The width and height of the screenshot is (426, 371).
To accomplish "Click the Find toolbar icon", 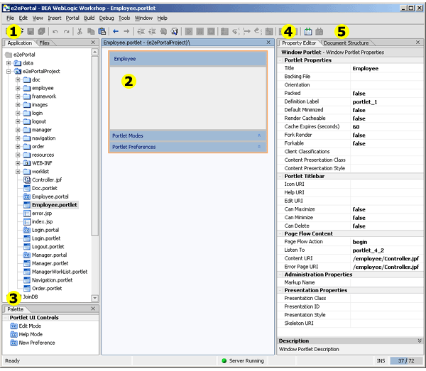I will [x=163, y=31].
